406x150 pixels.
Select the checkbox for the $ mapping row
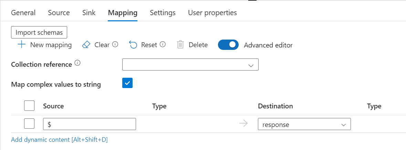(29, 124)
